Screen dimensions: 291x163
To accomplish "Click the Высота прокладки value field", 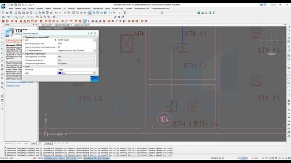I will coord(76,43).
